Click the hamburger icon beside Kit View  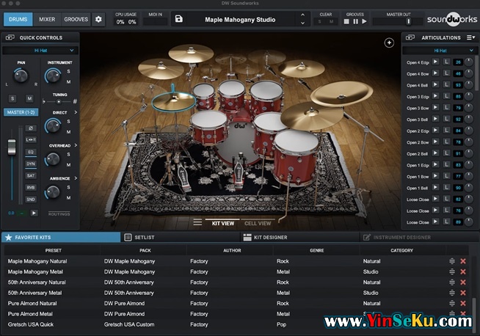[x=197, y=222]
